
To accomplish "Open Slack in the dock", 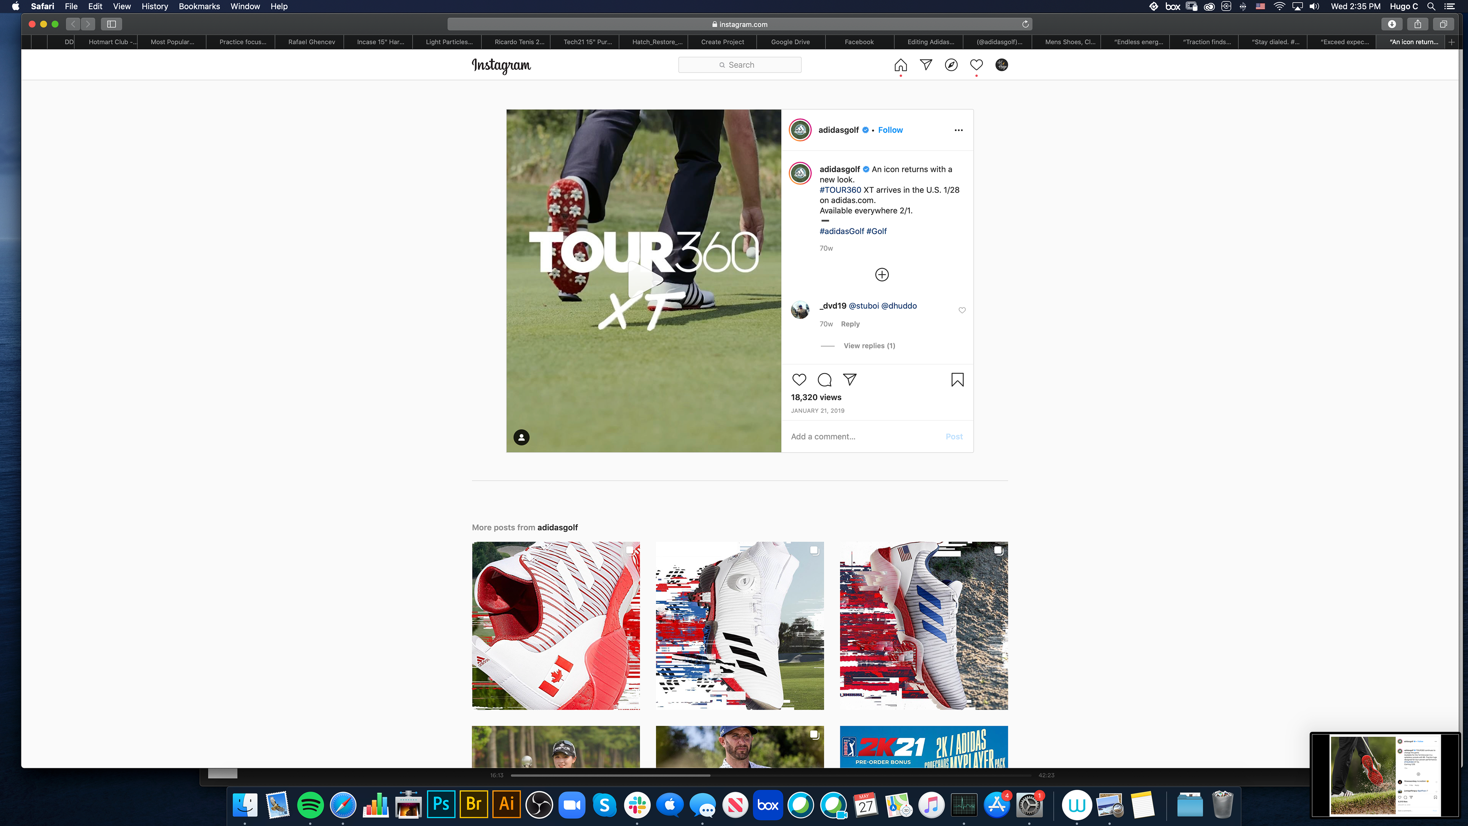I will coord(637,804).
